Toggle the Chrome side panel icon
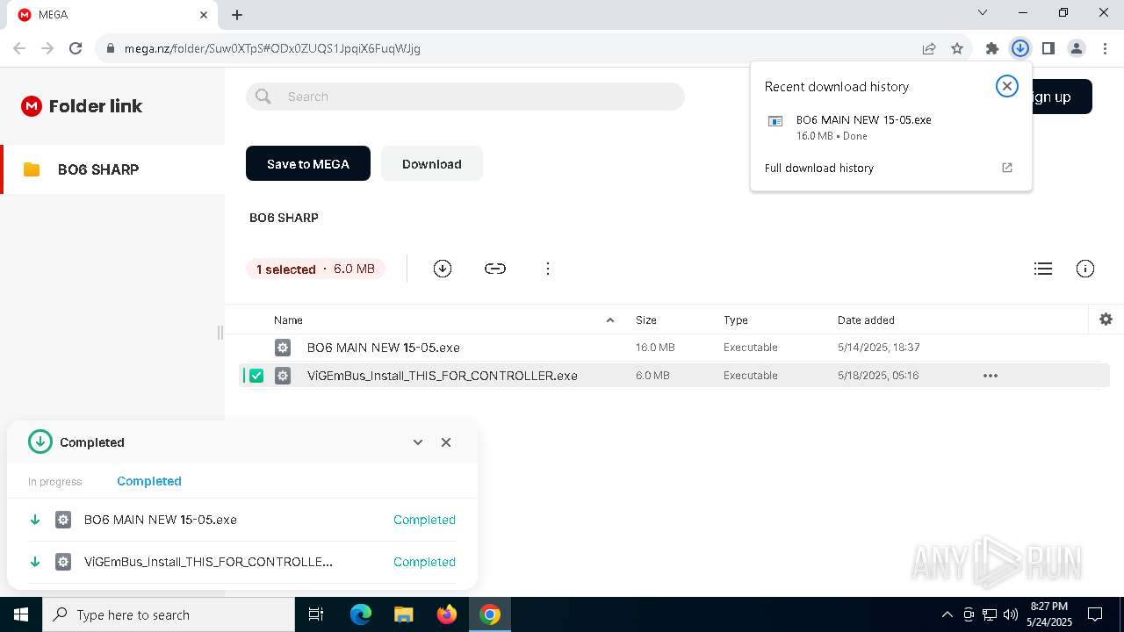1124x632 pixels. 1048,48
